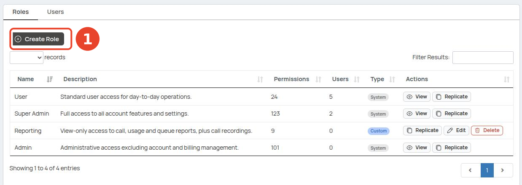Click 'View-only access to call' description

156,131
